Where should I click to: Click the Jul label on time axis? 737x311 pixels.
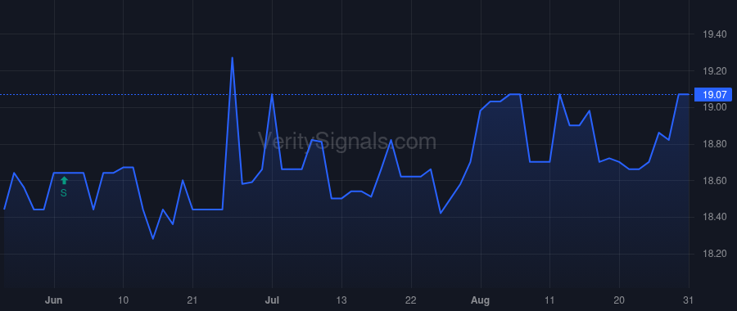click(272, 300)
